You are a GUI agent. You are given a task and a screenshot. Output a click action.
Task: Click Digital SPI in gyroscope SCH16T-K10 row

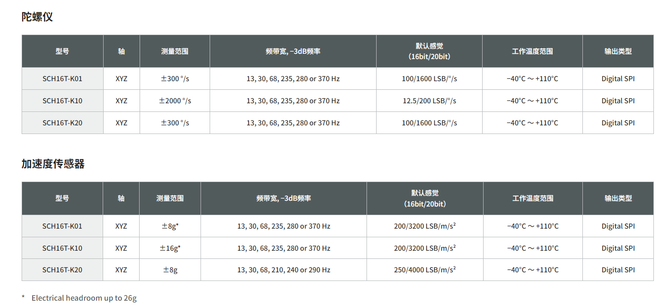[618, 101]
